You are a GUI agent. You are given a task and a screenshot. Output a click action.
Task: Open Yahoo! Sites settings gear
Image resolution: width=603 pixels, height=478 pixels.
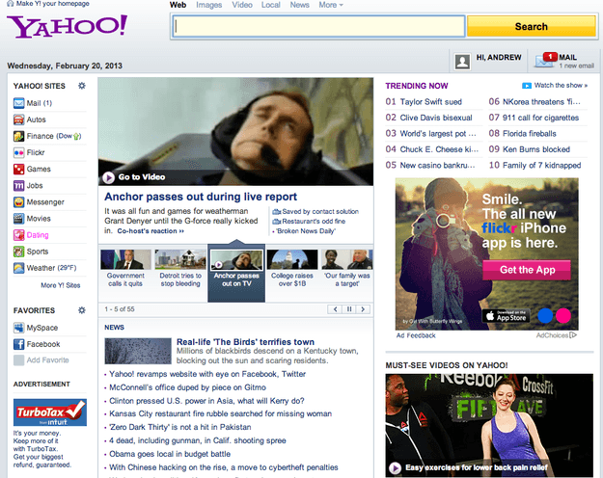[x=82, y=86]
